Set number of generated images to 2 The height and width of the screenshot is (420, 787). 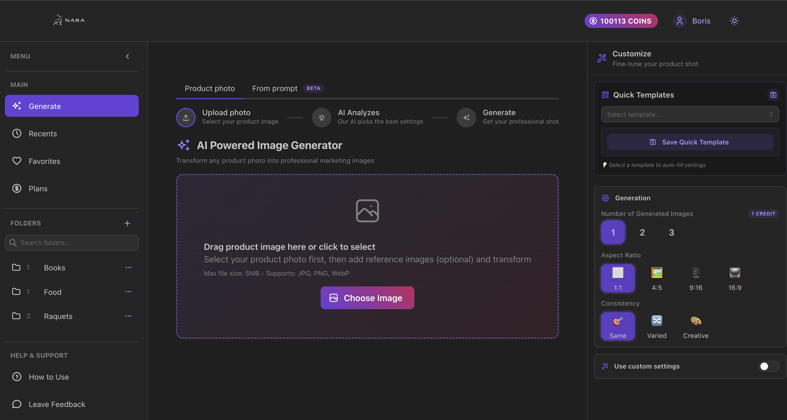point(642,232)
